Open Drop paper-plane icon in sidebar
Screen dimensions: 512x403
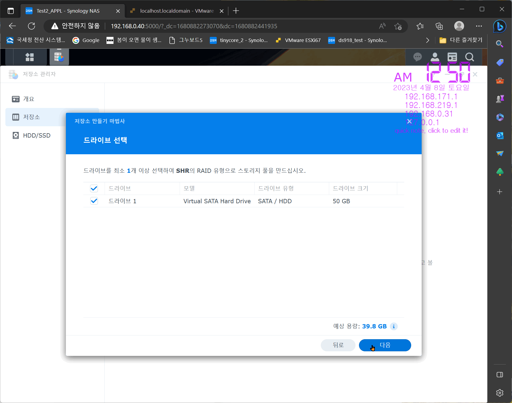pos(500,153)
